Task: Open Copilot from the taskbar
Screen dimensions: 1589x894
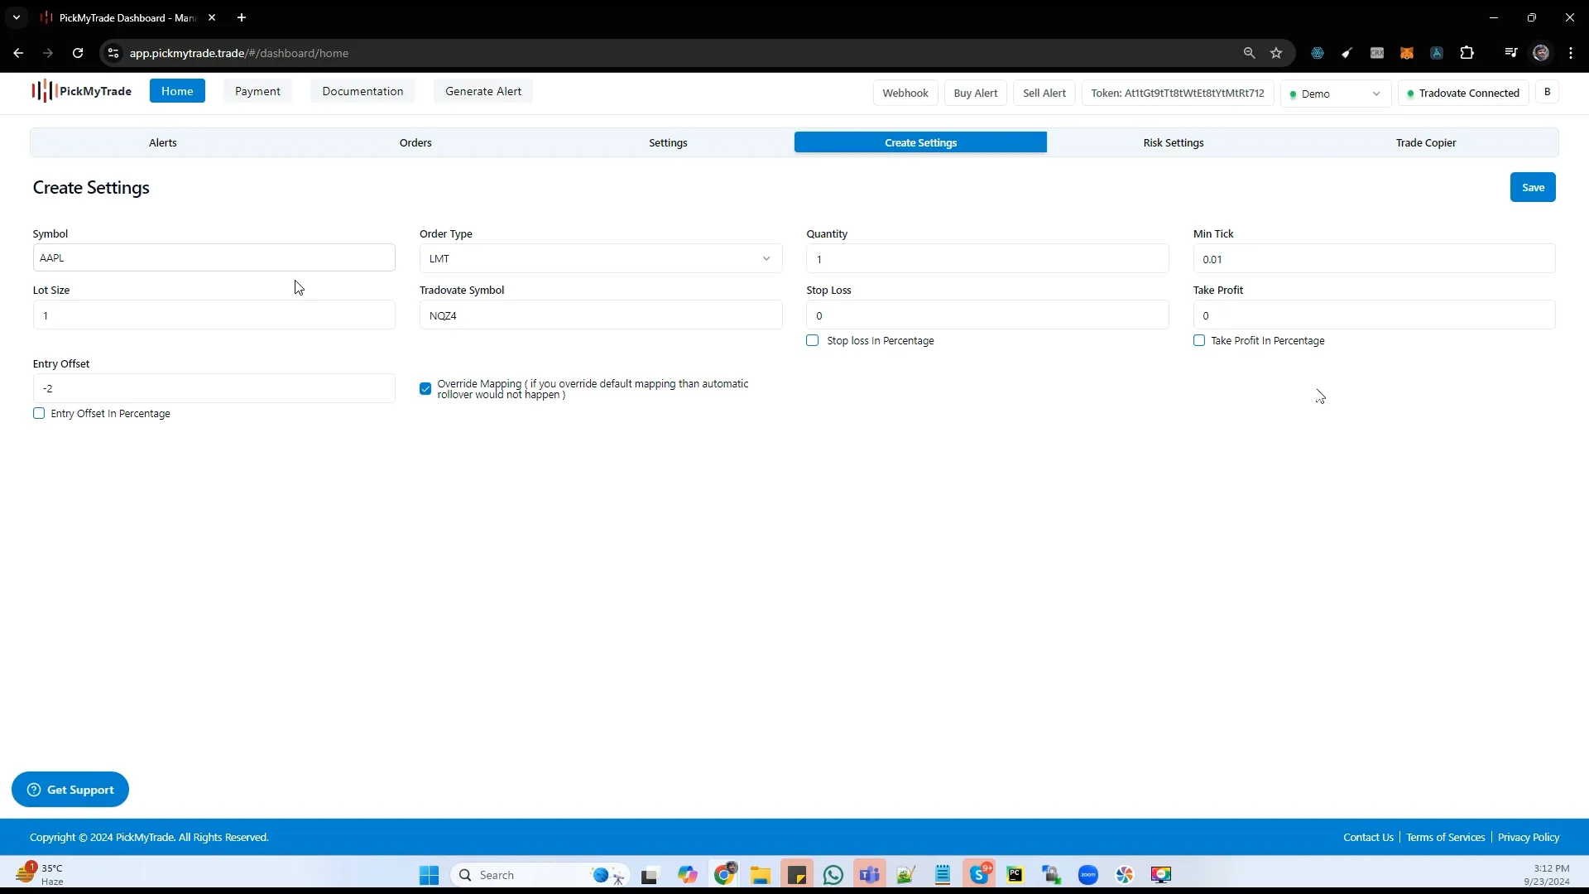Action: pyautogui.click(x=688, y=875)
